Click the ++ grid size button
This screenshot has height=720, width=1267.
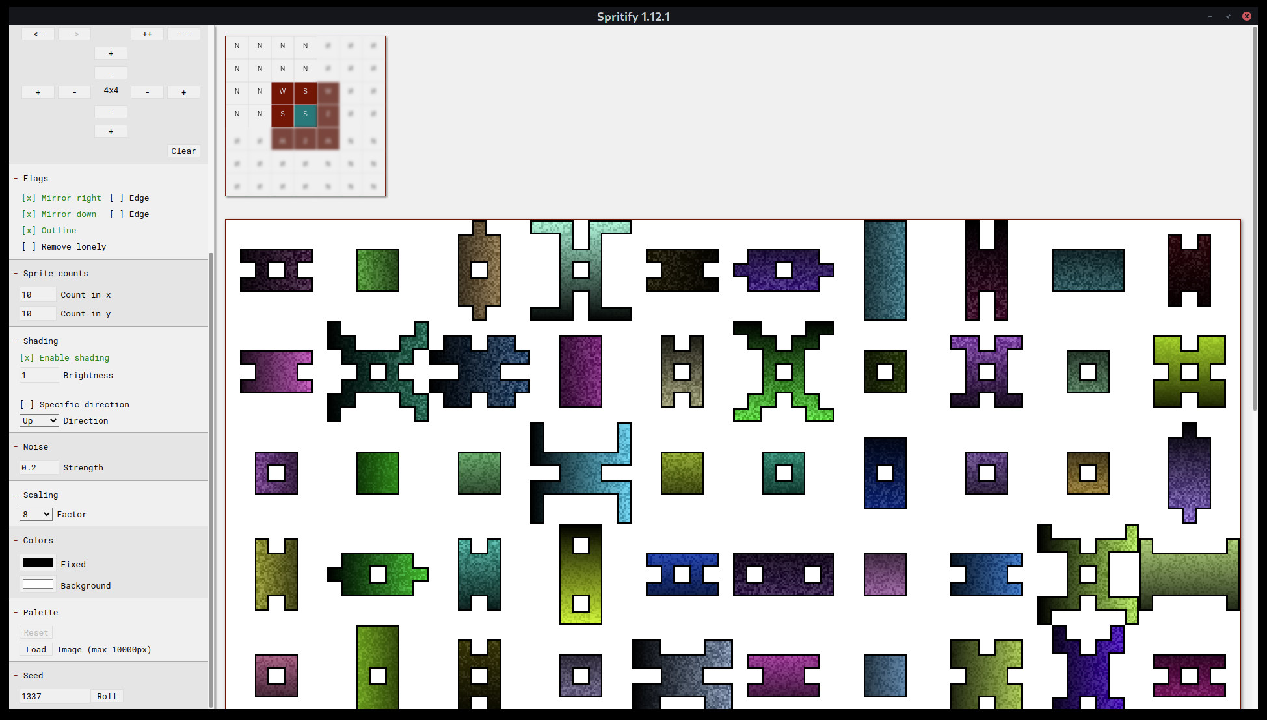tap(147, 33)
